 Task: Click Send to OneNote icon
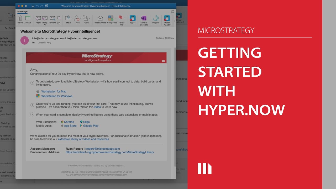[x=144, y=18]
